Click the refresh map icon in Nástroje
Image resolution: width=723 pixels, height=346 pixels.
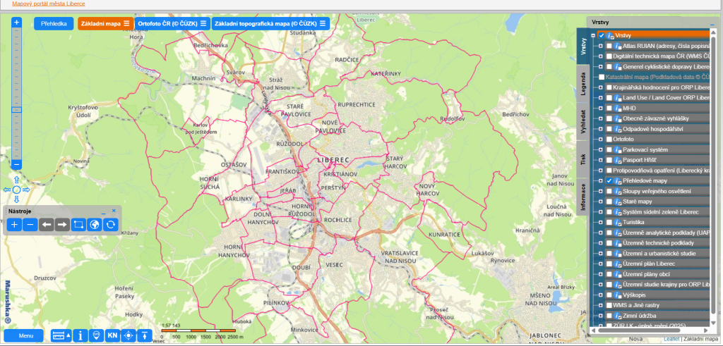110,225
